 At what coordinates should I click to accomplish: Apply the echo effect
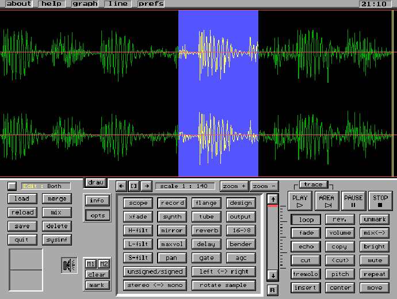pyautogui.click(x=306, y=247)
